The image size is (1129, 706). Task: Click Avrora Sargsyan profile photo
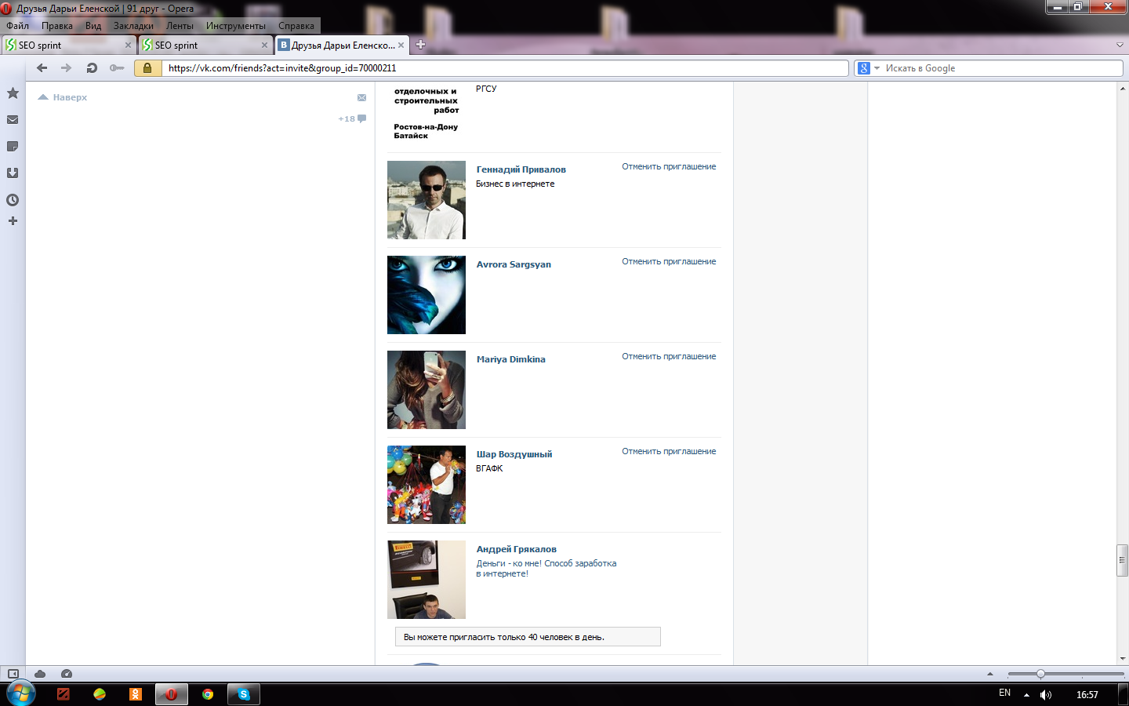[427, 295]
